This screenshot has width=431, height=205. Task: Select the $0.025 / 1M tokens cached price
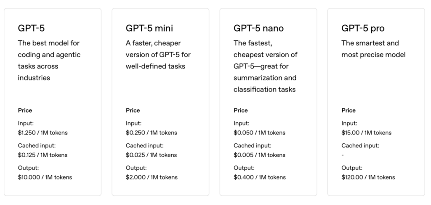(151, 155)
